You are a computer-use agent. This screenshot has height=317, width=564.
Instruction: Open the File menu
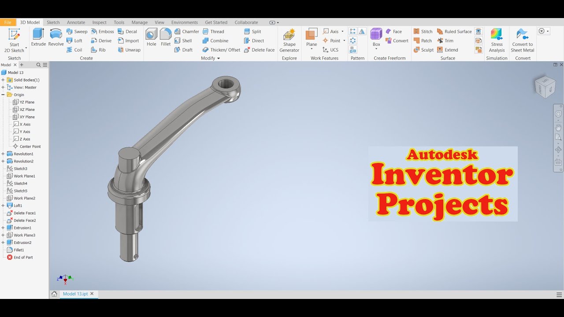(7, 22)
